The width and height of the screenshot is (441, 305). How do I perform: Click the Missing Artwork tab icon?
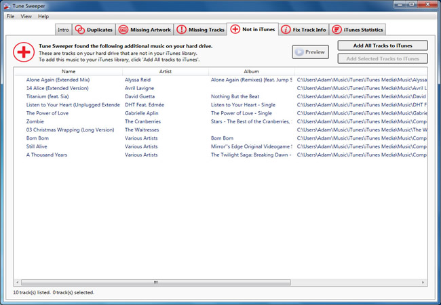pyautogui.click(x=123, y=30)
